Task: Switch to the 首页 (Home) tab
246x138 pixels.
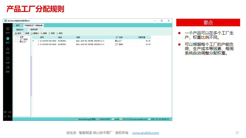Action: (18, 25)
